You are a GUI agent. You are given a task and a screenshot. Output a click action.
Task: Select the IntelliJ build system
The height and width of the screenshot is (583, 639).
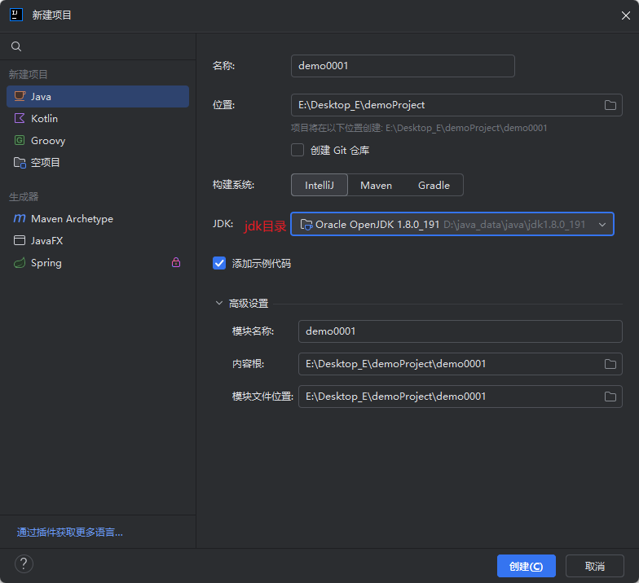pyautogui.click(x=319, y=186)
